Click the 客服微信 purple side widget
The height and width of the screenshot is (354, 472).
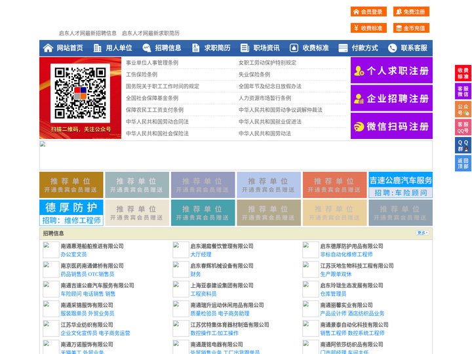pos(463,91)
